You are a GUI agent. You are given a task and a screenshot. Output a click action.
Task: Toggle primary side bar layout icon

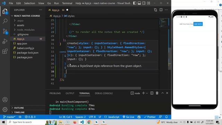[135, 3]
